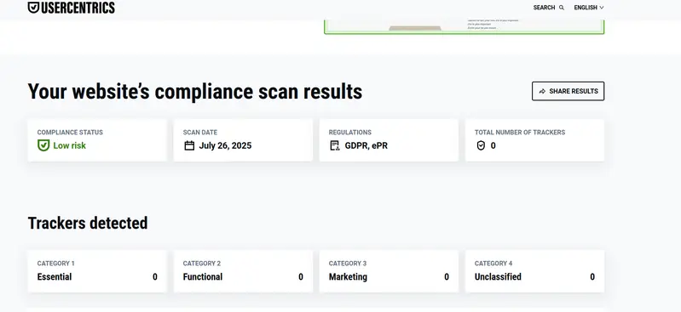
Task: Expand the English language dropdown
Action: [589, 8]
